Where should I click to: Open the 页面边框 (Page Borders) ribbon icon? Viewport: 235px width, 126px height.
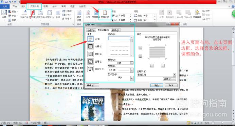click(x=105, y=14)
